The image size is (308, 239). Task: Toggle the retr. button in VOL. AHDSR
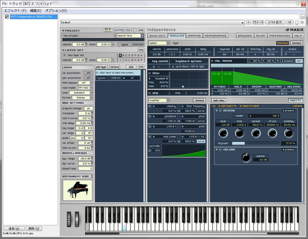point(299,61)
